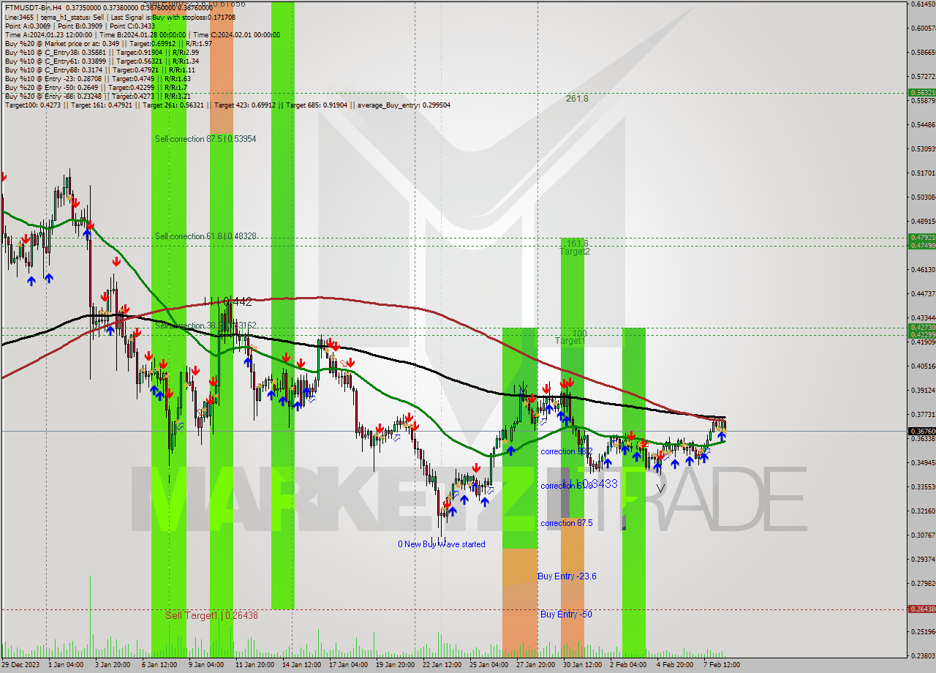Click 'Sell correction 87.5 | 0.53954' label
This screenshot has width=936, height=673.
[x=205, y=138]
